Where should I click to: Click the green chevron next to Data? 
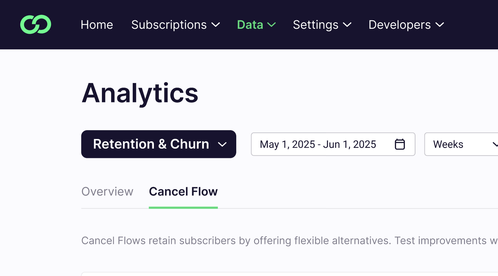pos(272,25)
